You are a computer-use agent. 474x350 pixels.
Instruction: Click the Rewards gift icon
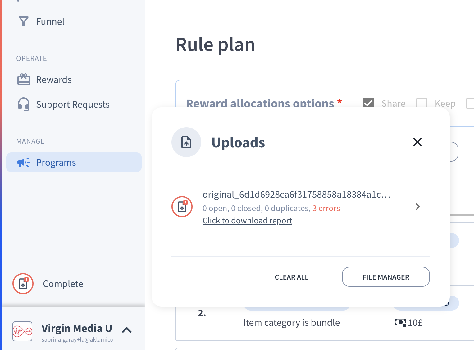coord(24,79)
